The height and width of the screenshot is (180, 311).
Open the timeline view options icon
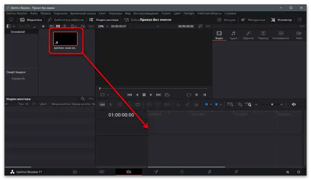[102, 104]
